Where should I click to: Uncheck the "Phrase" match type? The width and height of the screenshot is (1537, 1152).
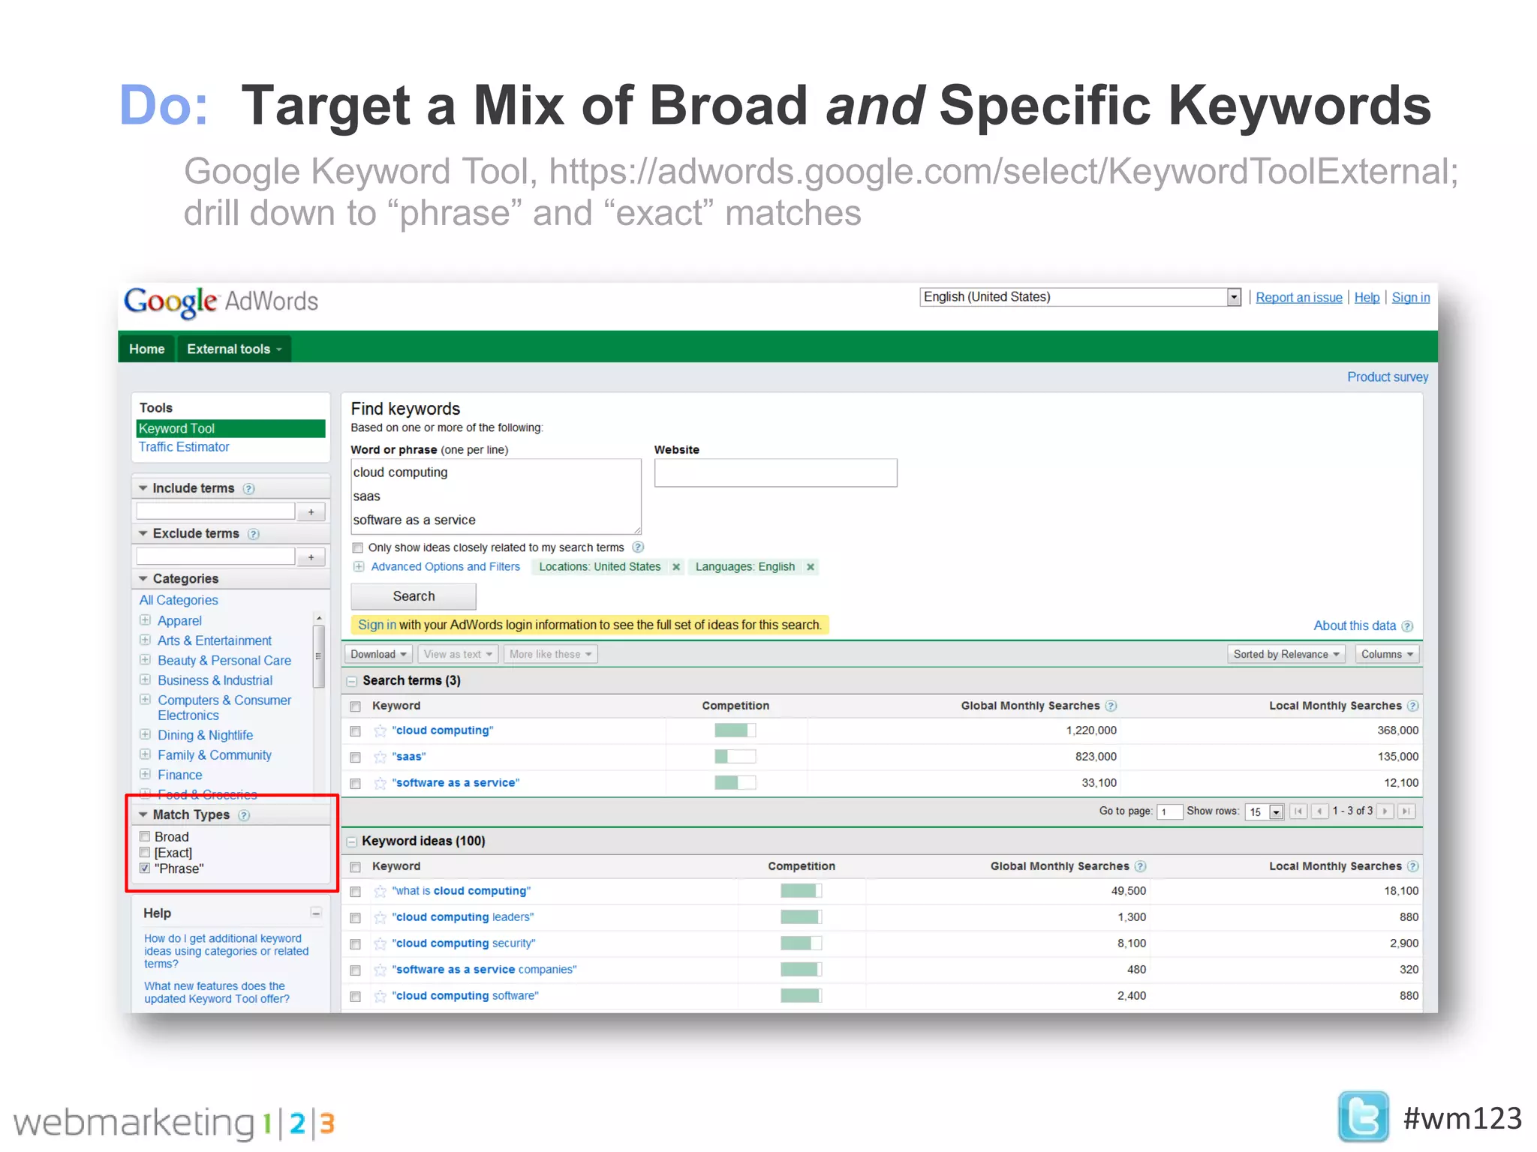(145, 868)
